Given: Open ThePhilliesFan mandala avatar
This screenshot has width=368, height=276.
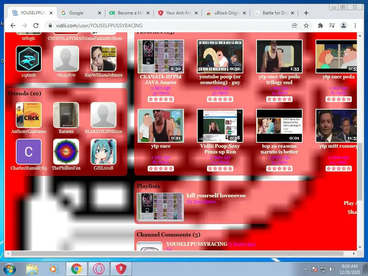Looking at the screenshot, I should pos(66,152).
